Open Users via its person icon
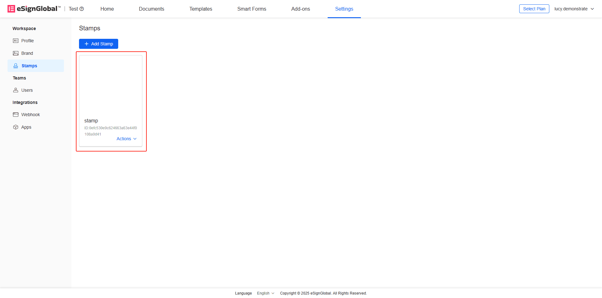Image resolution: width=602 pixels, height=298 pixels. pyautogui.click(x=16, y=90)
